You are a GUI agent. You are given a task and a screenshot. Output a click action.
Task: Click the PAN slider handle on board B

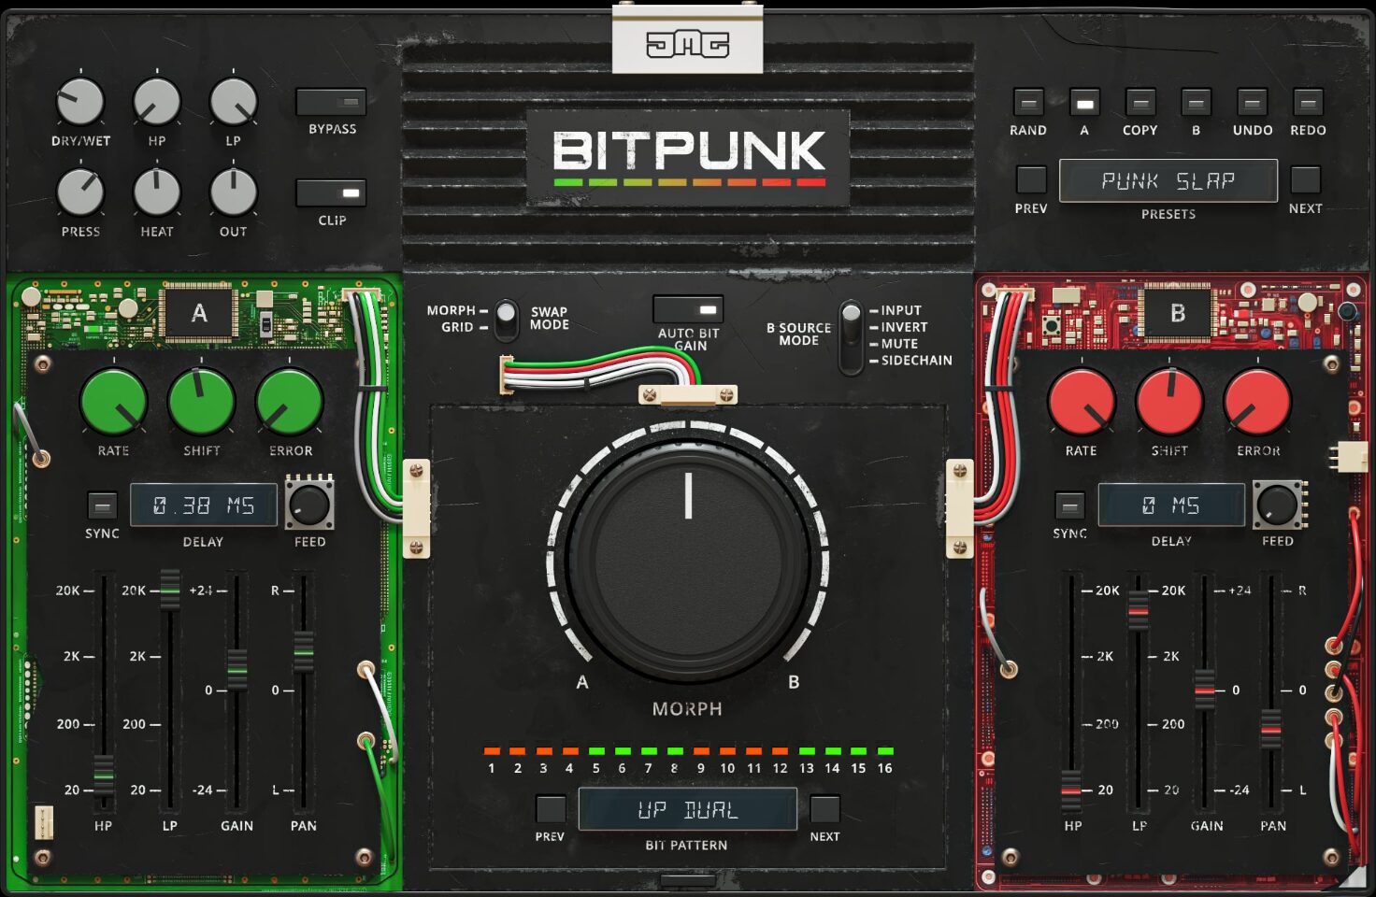coord(1271,729)
